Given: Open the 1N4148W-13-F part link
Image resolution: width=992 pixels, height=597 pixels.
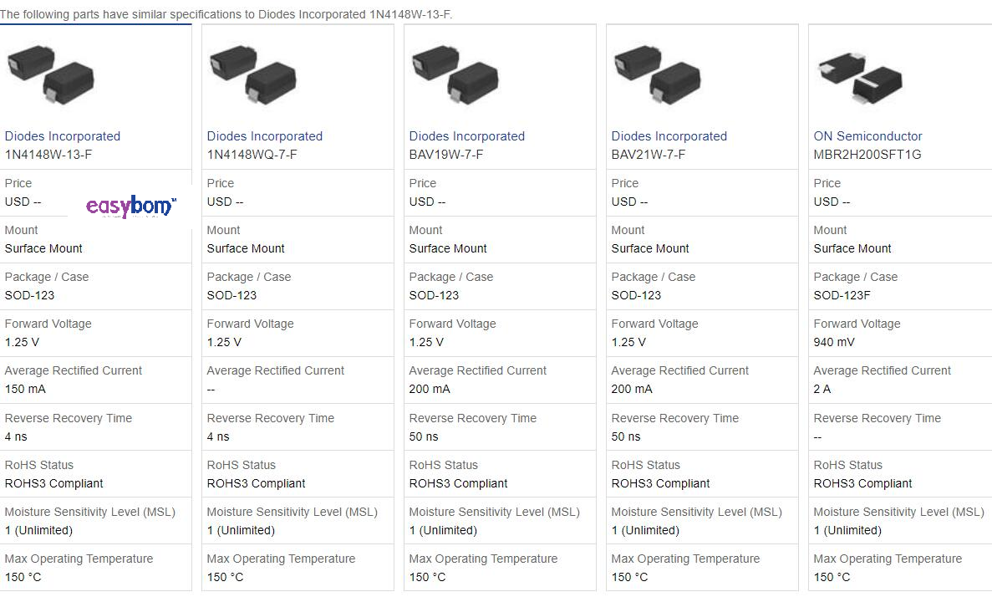Looking at the screenshot, I should [50, 154].
